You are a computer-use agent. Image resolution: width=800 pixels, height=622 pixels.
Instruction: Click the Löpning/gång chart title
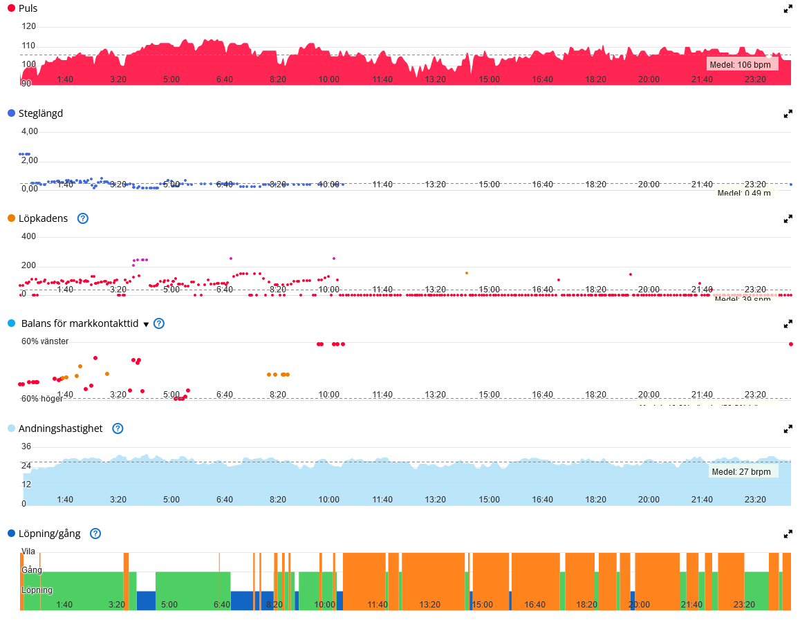pyautogui.click(x=50, y=534)
